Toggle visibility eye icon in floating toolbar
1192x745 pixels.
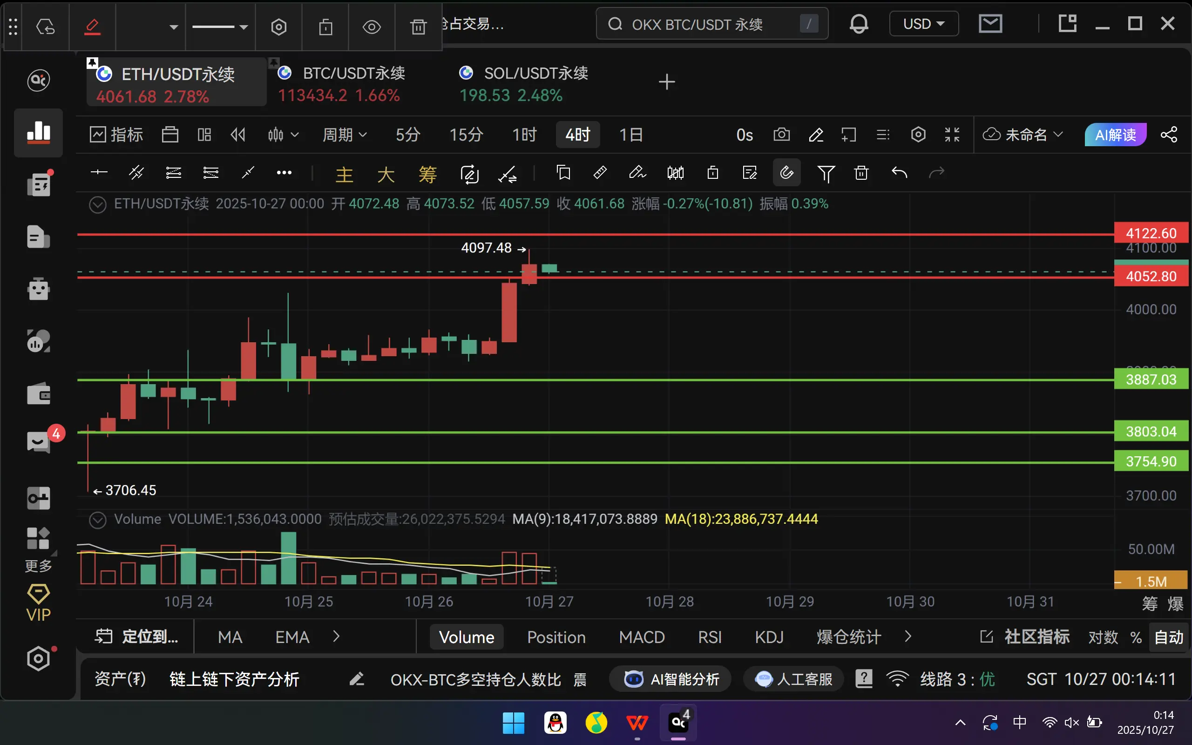click(372, 27)
